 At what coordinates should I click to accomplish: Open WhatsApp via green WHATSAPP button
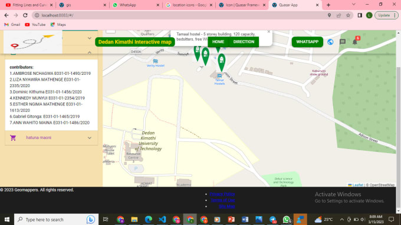pos(307,42)
